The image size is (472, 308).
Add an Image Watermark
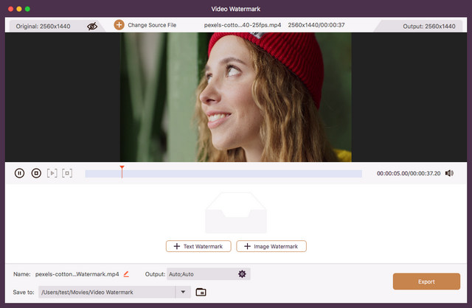[x=271, y=246]
